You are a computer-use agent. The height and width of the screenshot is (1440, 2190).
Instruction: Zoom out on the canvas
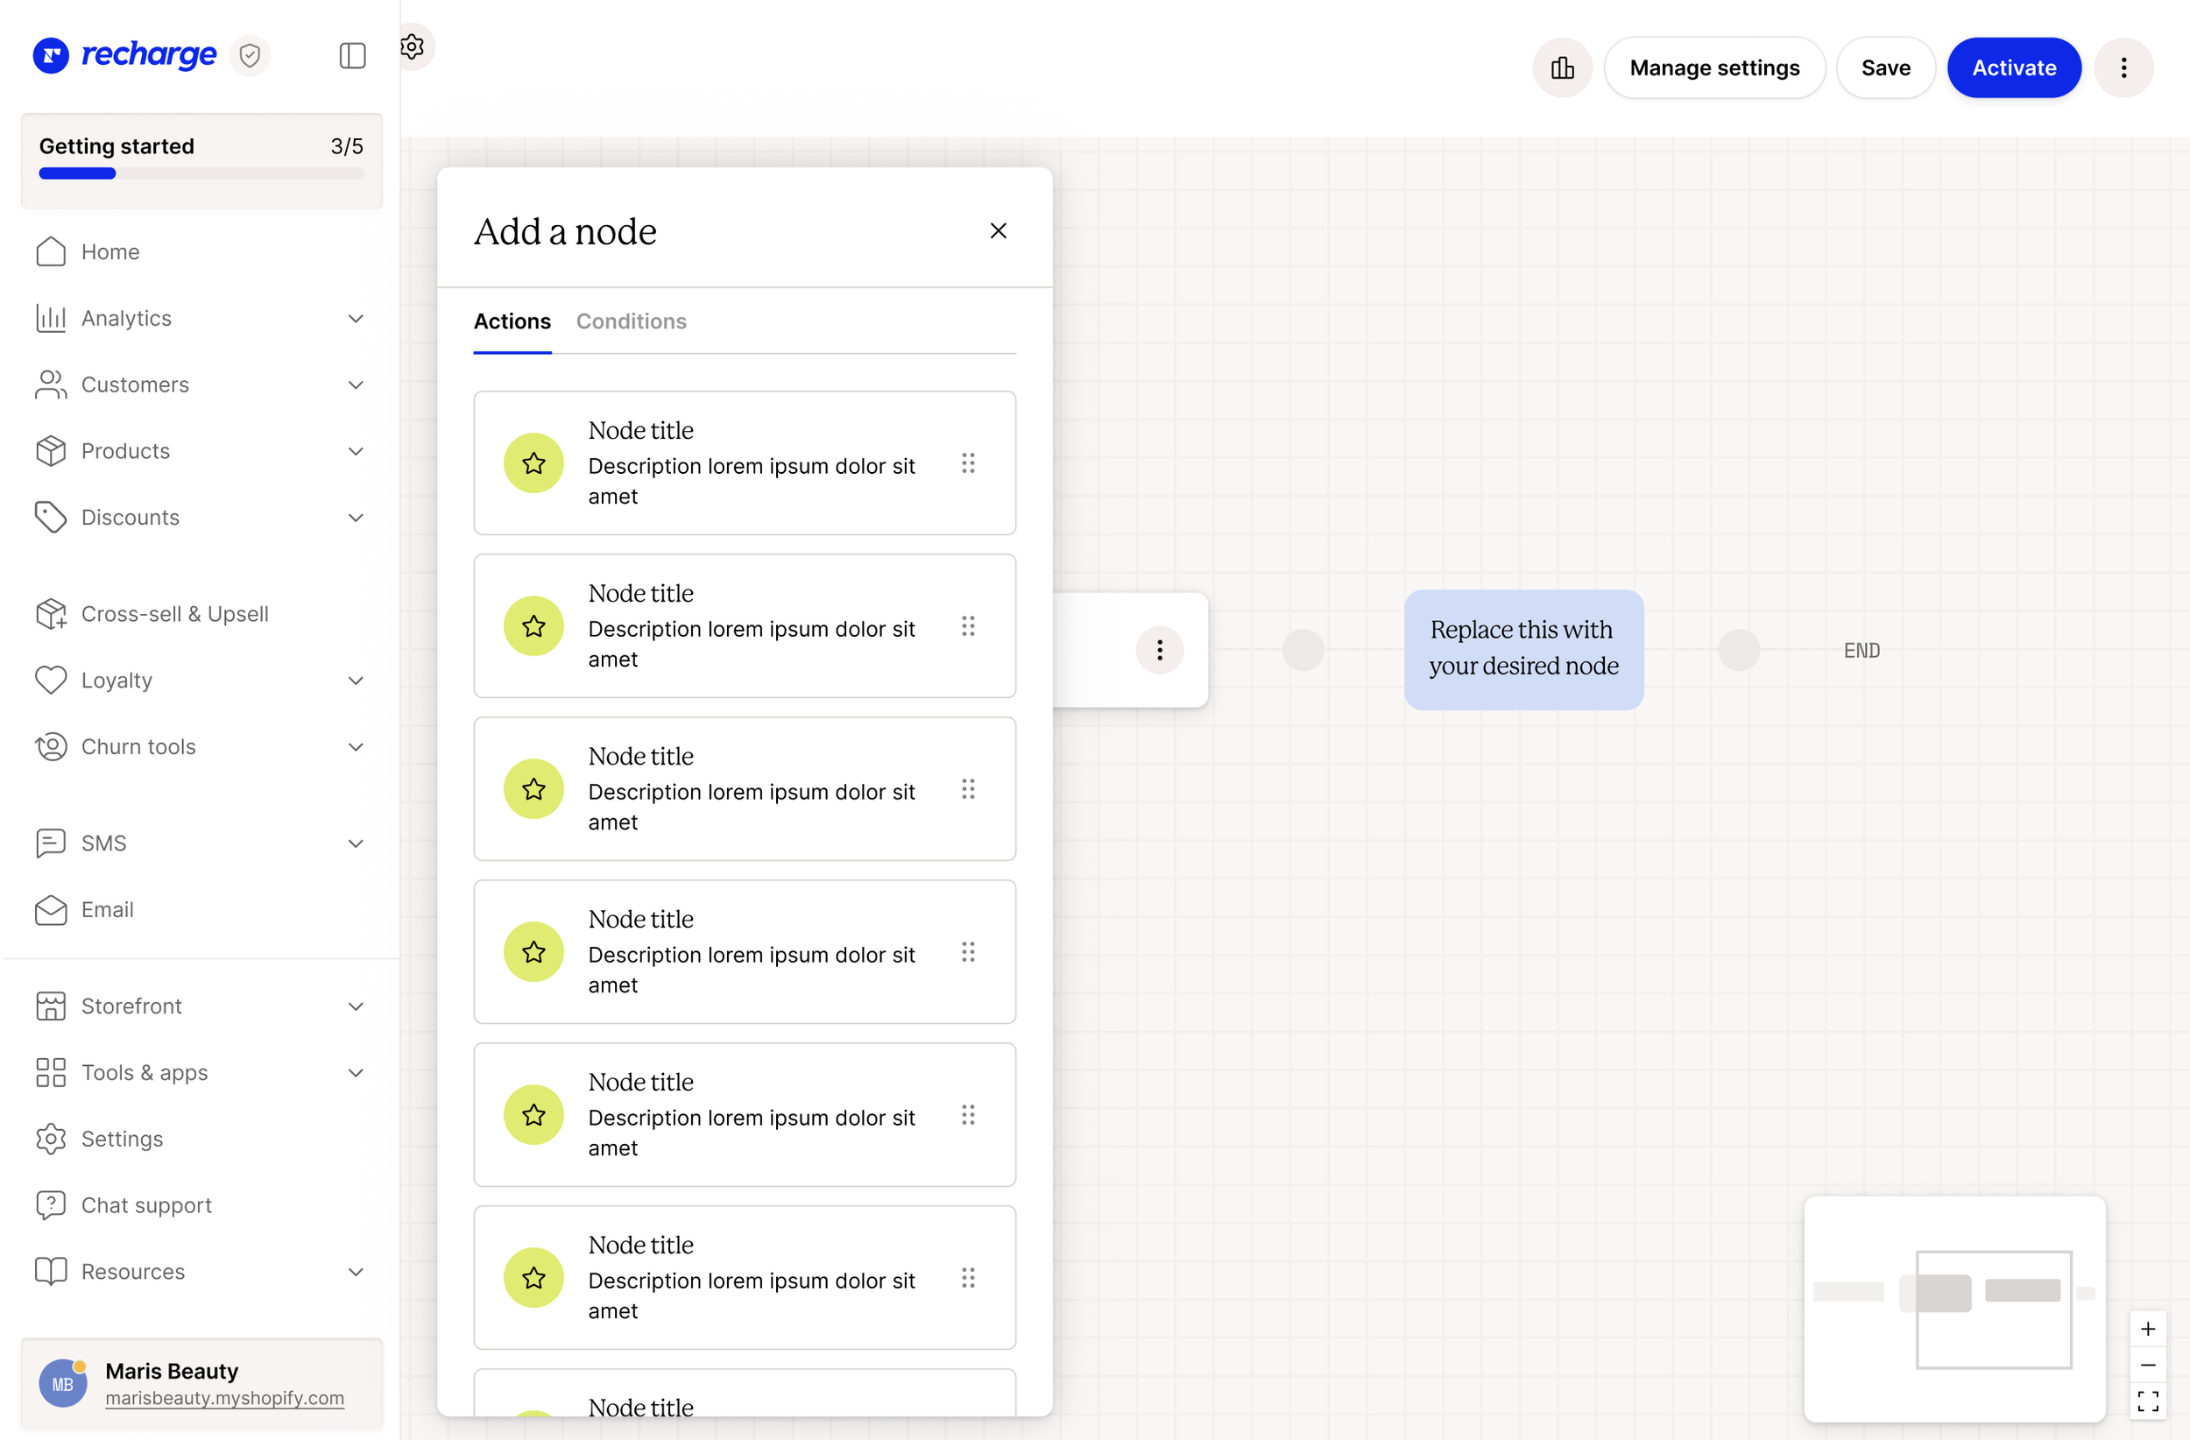pos(2148,1365)
